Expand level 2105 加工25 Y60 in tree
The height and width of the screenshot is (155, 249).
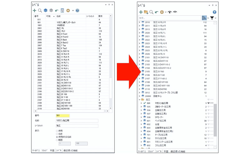(139, 71)
